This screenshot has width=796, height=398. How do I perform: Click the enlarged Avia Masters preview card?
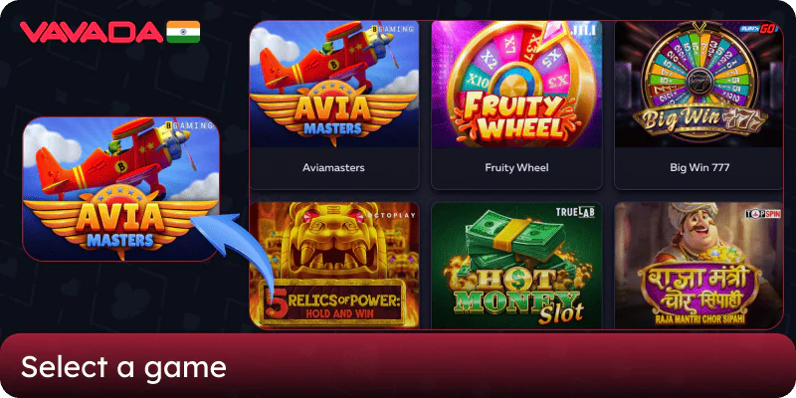pyautogui.click(x=120, y=189)
